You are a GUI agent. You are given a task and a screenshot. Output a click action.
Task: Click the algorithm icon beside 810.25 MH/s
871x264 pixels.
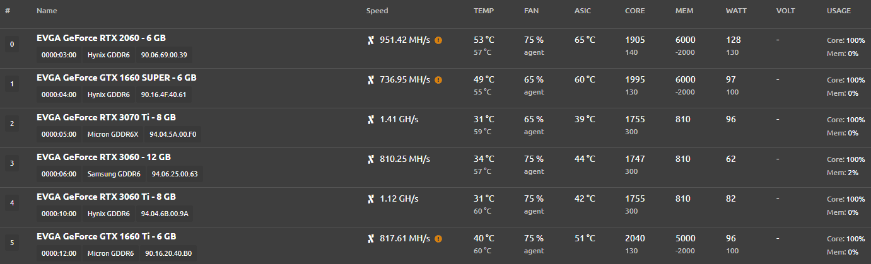[371, 159]
